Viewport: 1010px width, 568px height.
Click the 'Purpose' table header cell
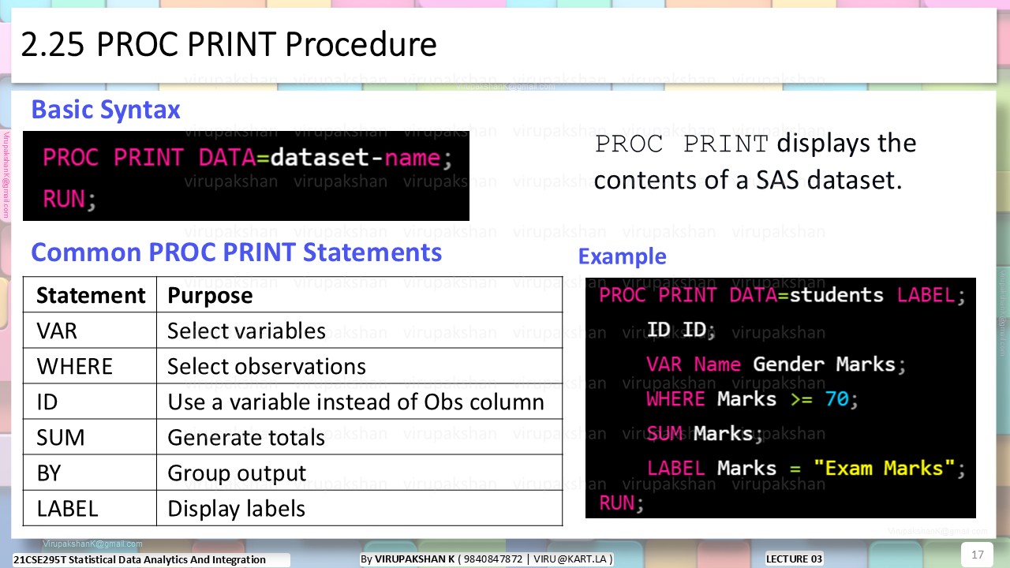click(x=360, y=295)
